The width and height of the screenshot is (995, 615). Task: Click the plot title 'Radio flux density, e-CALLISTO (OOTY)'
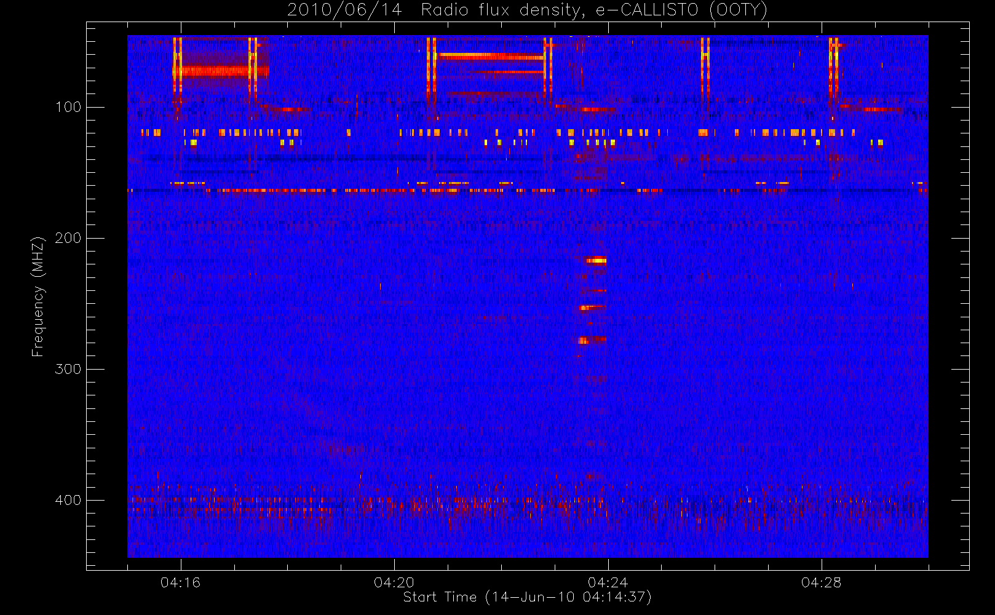tap(594, 10)
